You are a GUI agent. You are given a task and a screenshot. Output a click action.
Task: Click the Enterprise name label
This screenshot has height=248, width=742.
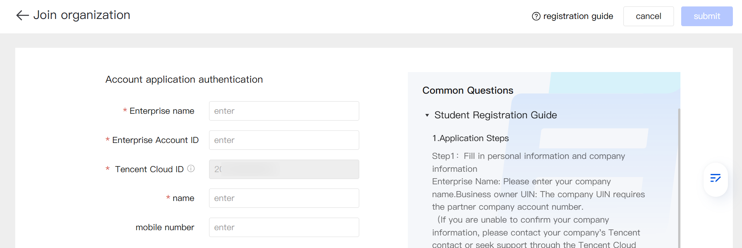click(x=162, y=111)
